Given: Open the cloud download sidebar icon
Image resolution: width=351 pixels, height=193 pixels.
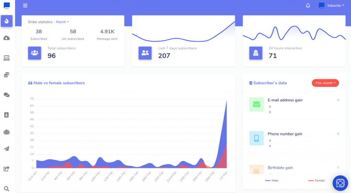Looking at the screenshot, I should [x=7, y=38].
